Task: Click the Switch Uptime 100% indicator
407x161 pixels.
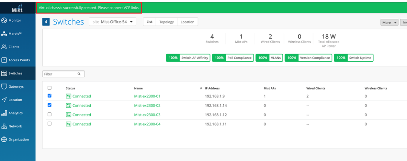Action: [354, 58]
